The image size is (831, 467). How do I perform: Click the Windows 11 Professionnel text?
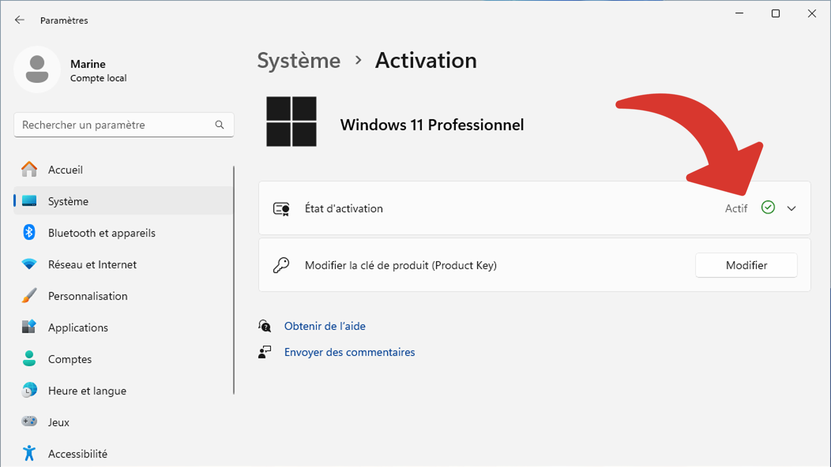click(x=432, y=125)
